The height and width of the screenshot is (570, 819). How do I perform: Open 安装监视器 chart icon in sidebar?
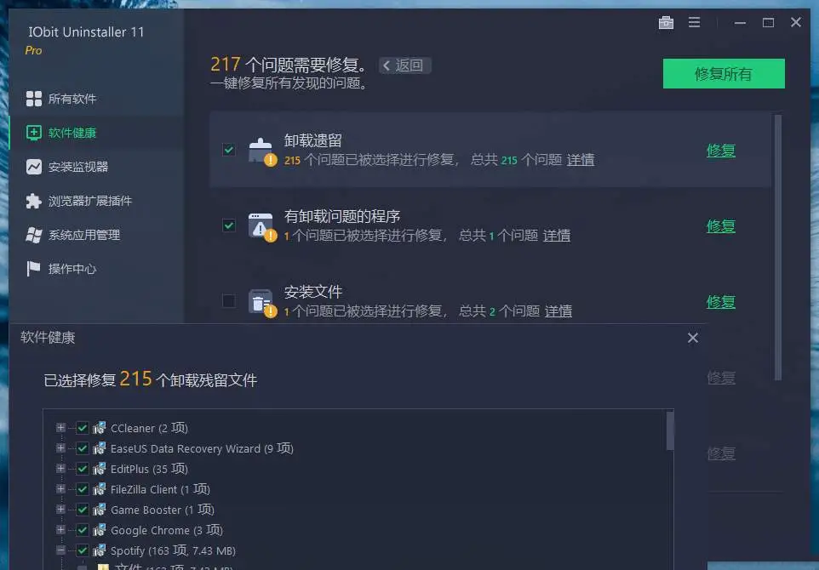(34, 167)
